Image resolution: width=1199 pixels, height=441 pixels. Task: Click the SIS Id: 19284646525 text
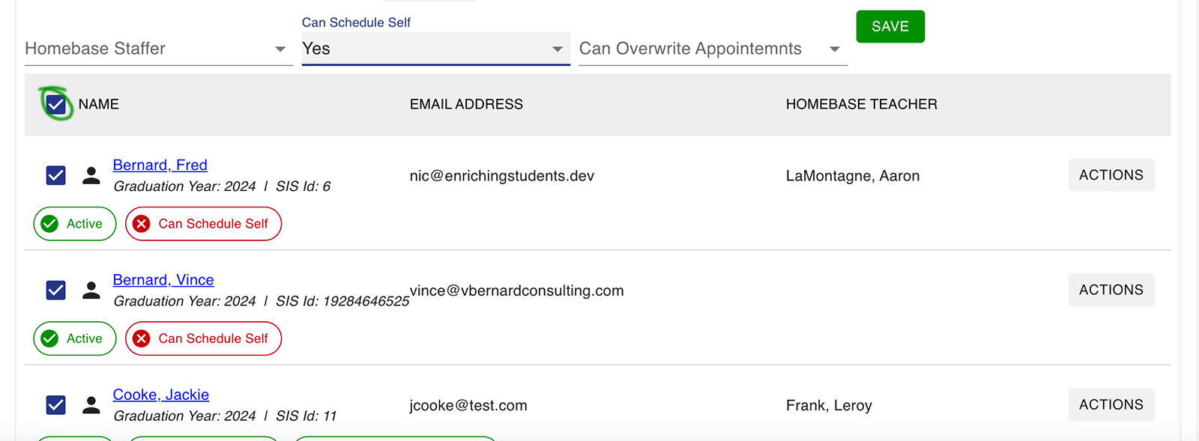click(x=342, y=301)
